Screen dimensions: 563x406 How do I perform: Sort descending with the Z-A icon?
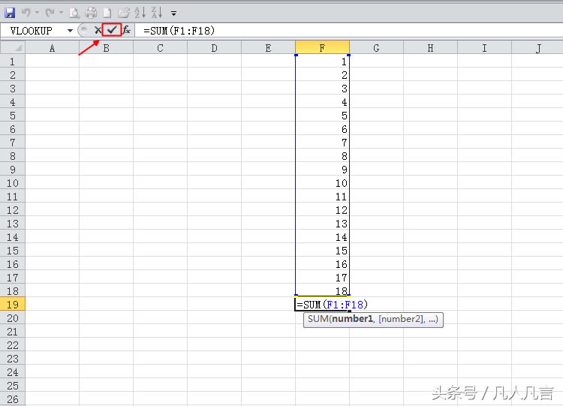(156, 13)
